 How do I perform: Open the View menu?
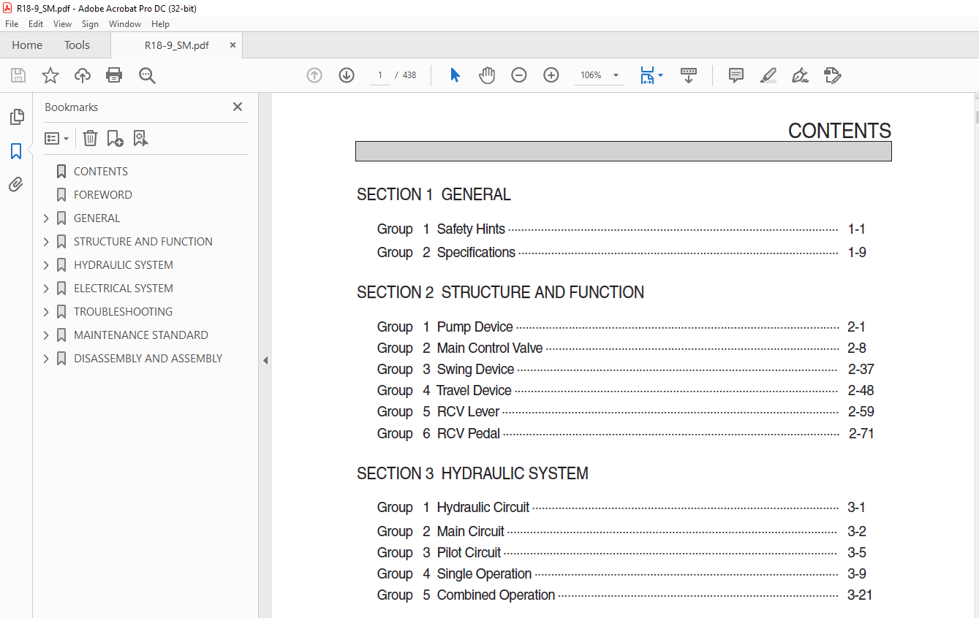click(x=62, y=24)
